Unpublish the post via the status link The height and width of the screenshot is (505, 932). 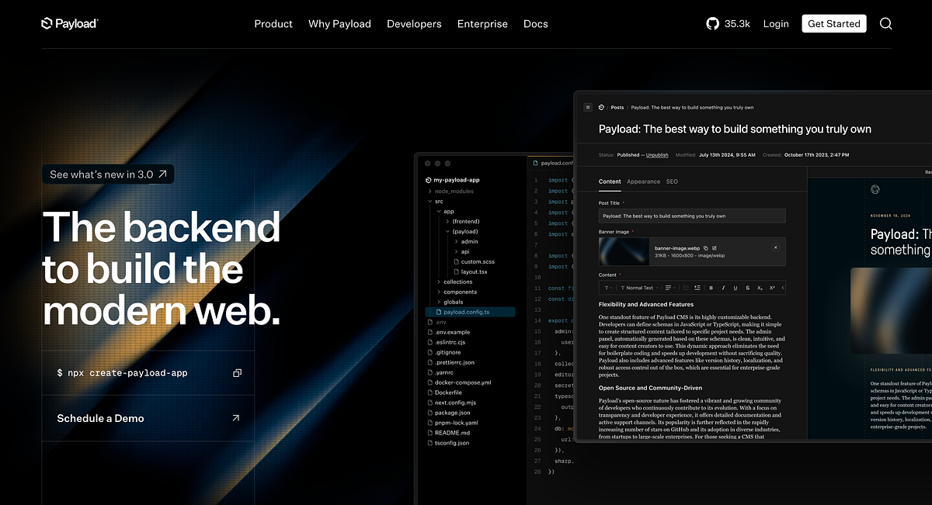pyautogui.click(x=656, y=154)
